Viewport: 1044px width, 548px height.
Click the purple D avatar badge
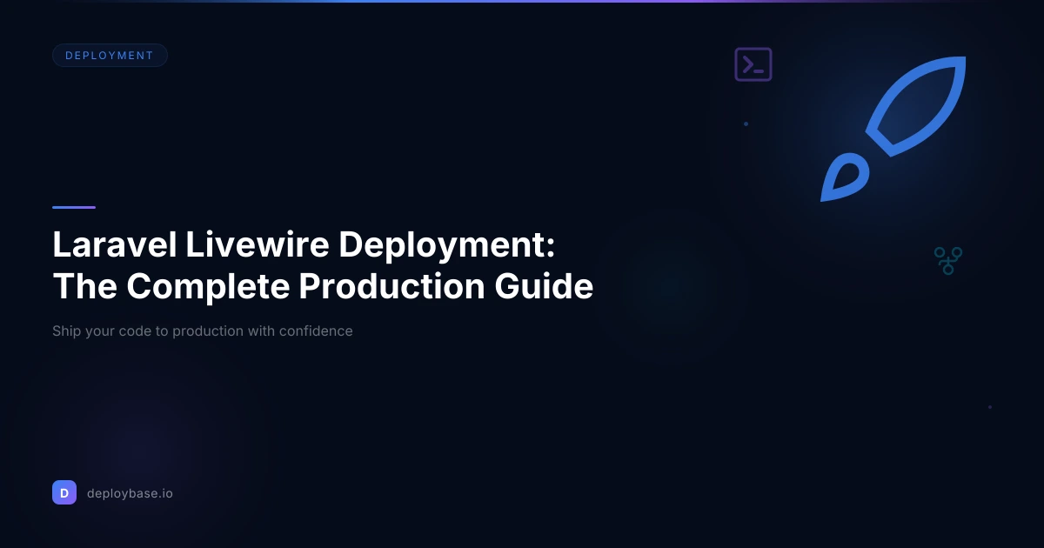(x=64, y=492)
